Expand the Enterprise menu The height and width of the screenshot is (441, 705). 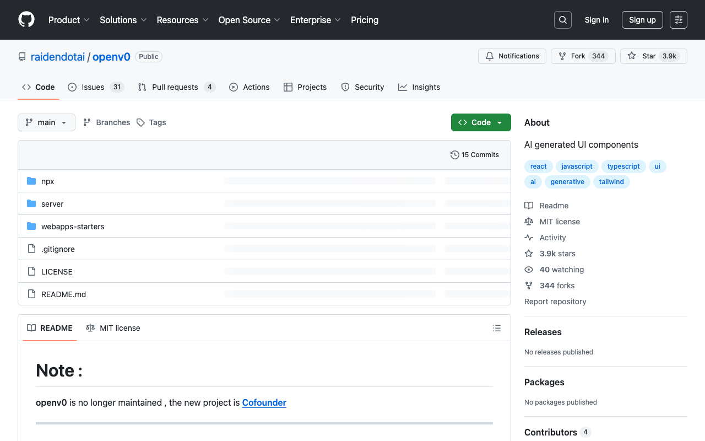pyautogui.click(x=316, y=20)
